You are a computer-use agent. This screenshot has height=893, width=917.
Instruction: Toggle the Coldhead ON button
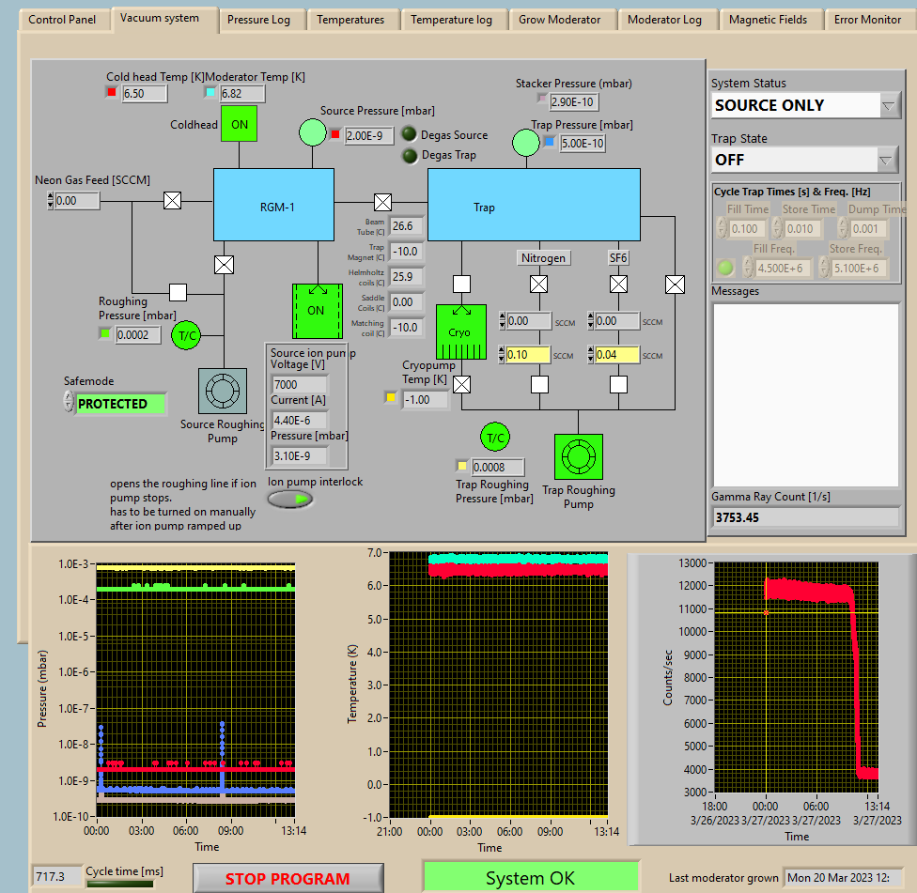point(239,124)
